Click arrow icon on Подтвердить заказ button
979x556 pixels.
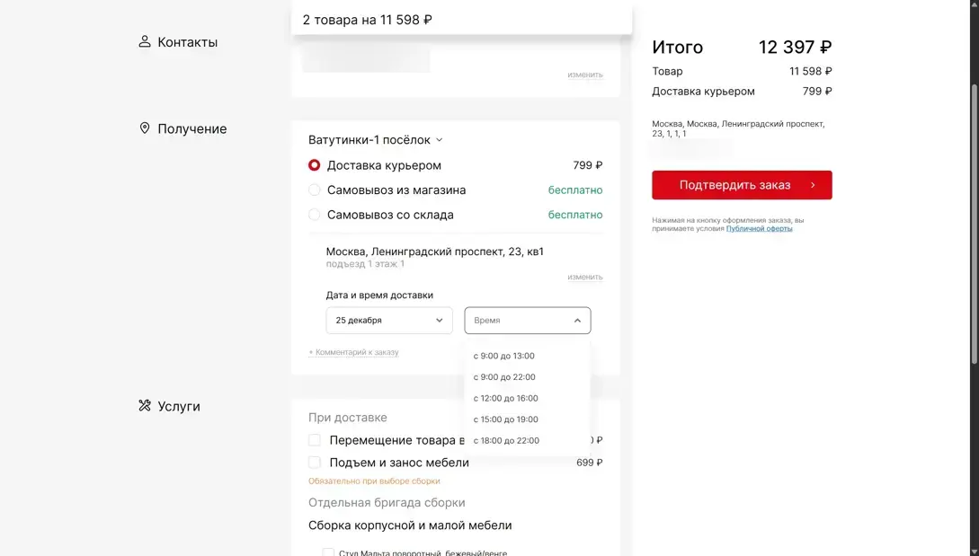pos(813,185)
